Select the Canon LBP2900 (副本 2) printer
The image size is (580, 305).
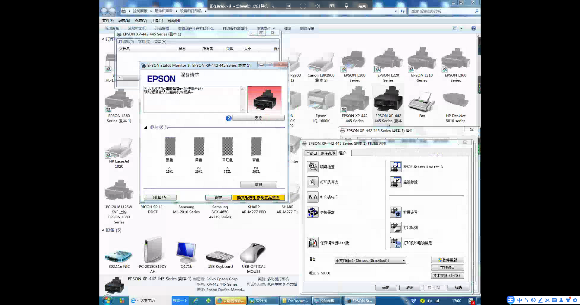[x=321, y=66]
